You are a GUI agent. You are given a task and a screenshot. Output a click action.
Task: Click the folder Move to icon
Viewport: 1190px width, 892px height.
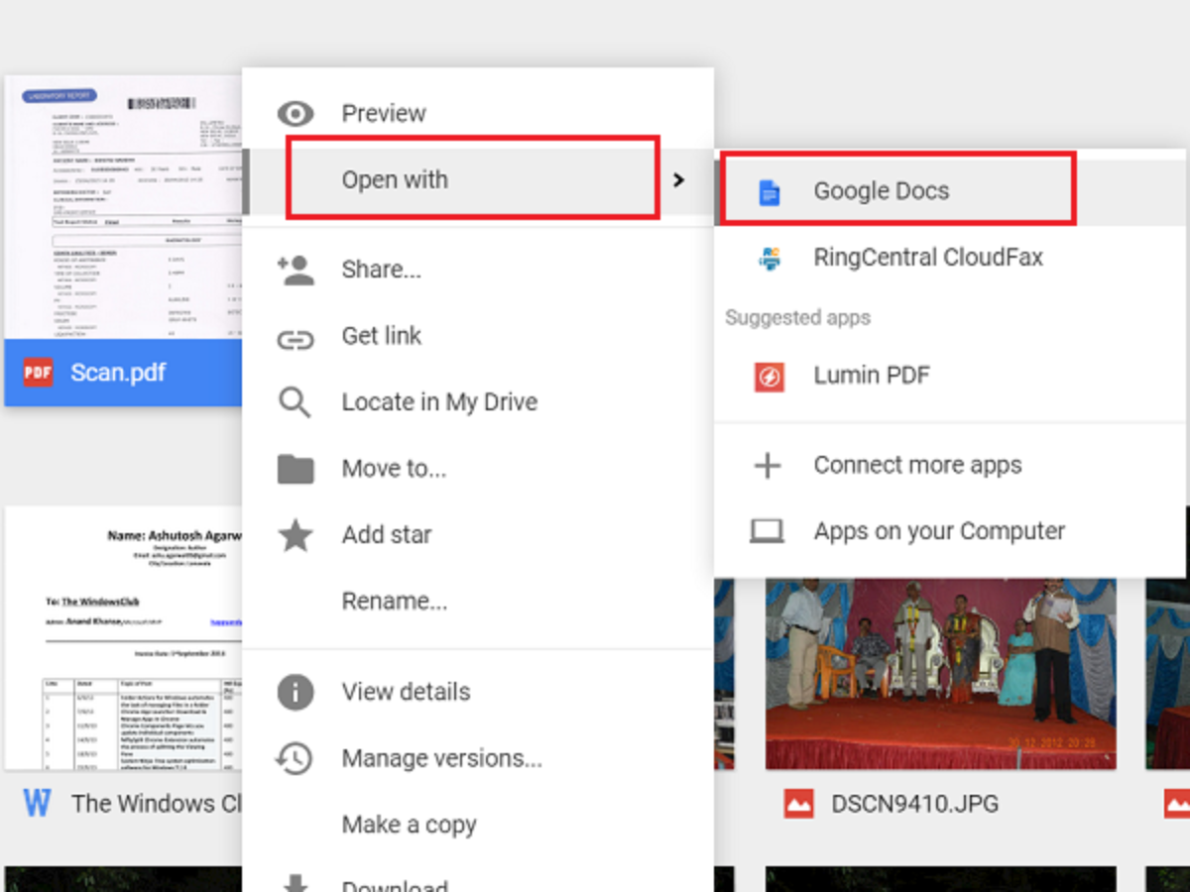click(296, 469)
